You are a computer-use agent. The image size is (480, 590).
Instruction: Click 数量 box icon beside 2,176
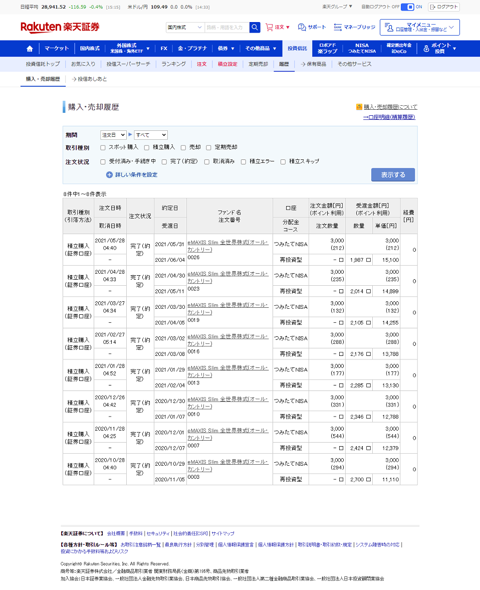tap(369, 354)
